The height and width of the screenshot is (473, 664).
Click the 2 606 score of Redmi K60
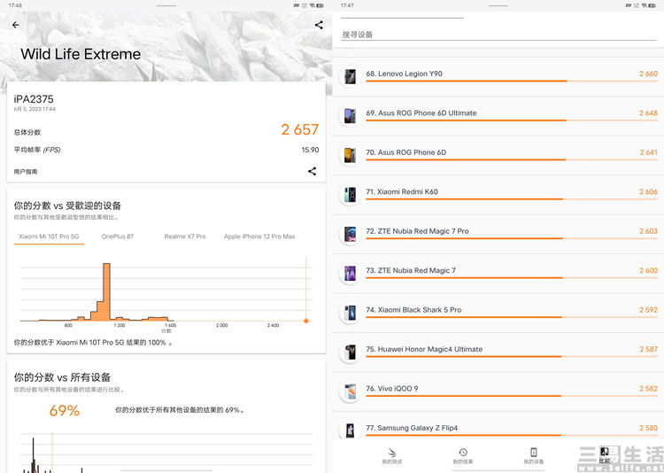(648, 192)
